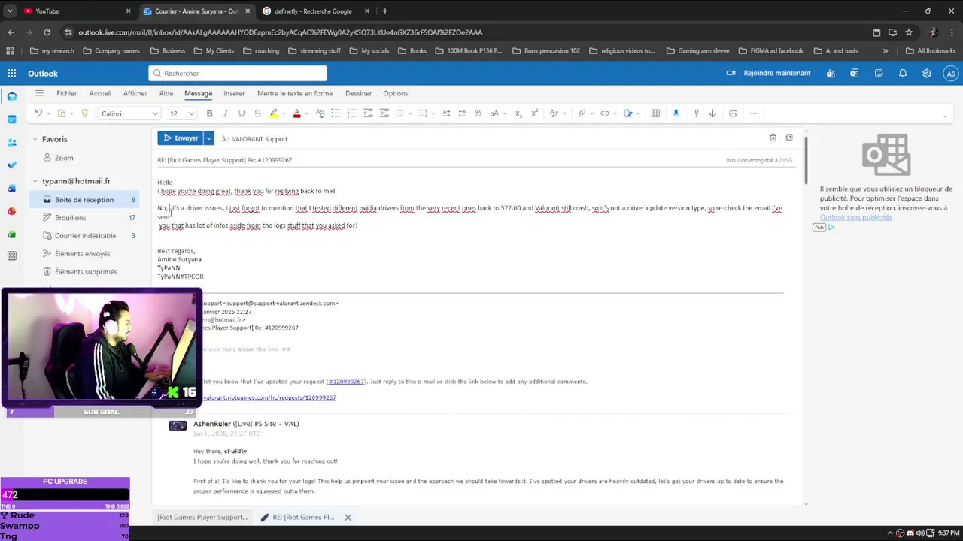
Task: Collapse the Favoris folder group
Action: pos(35,139)
